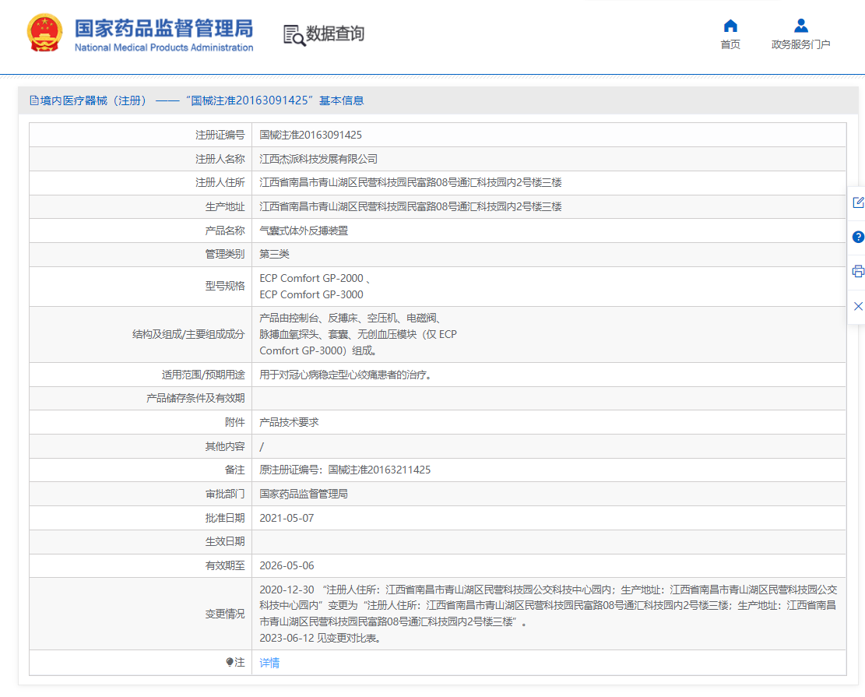Image resolution: width=865 pixels, height=697 pixels.
Task: Select model ECP Comfort GP-3000
Action: 311,294
